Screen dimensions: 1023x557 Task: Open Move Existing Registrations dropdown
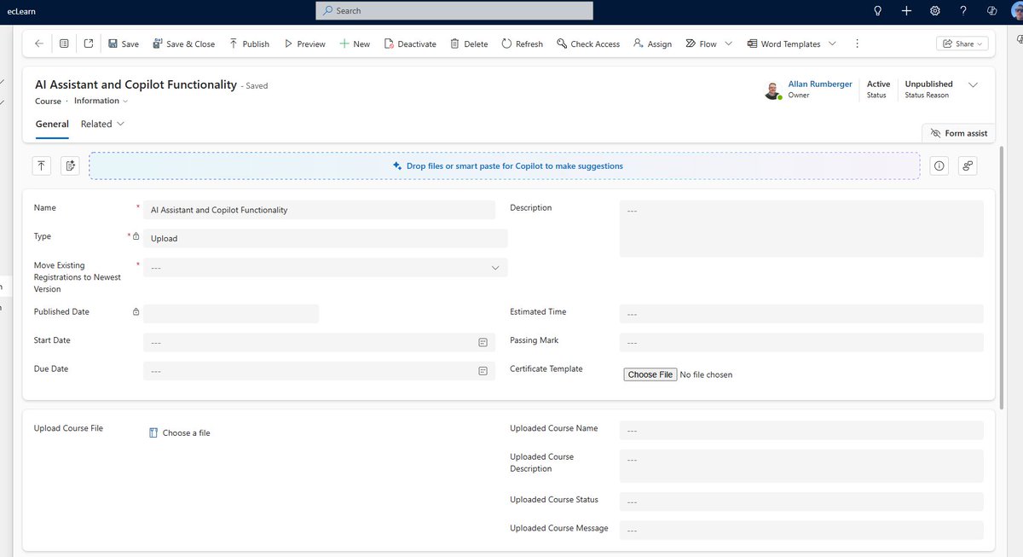325,267
